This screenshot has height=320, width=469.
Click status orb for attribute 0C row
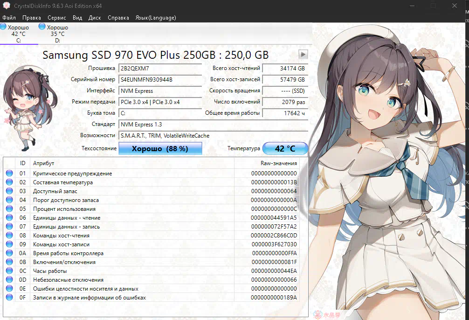pyautogui.click(x=9, y=271)
